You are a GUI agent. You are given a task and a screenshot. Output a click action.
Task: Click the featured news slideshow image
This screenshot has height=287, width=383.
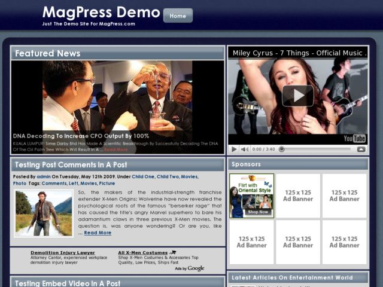117,108
